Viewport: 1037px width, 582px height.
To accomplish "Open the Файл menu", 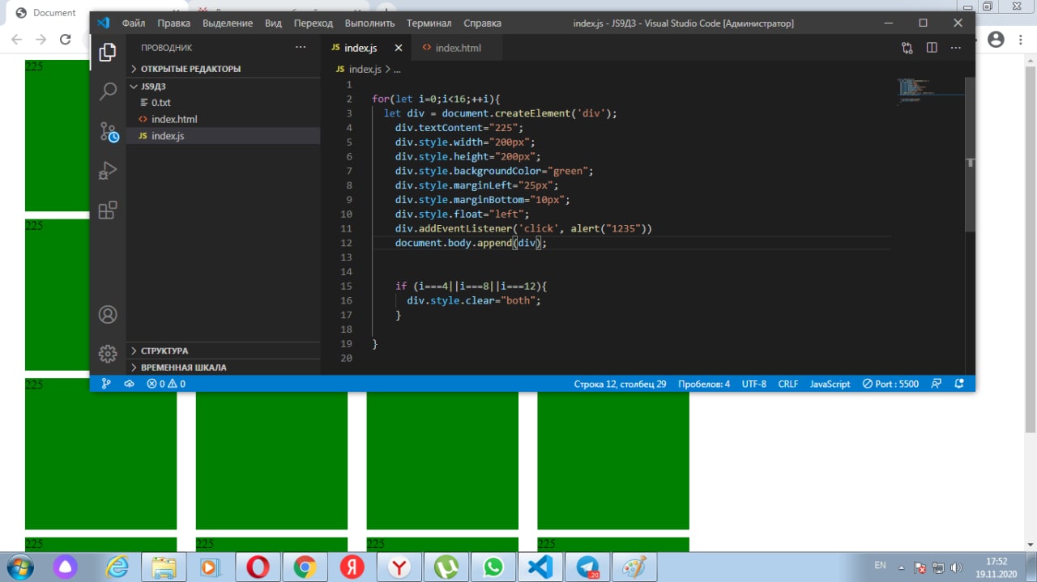I will [x=134, y=23].
